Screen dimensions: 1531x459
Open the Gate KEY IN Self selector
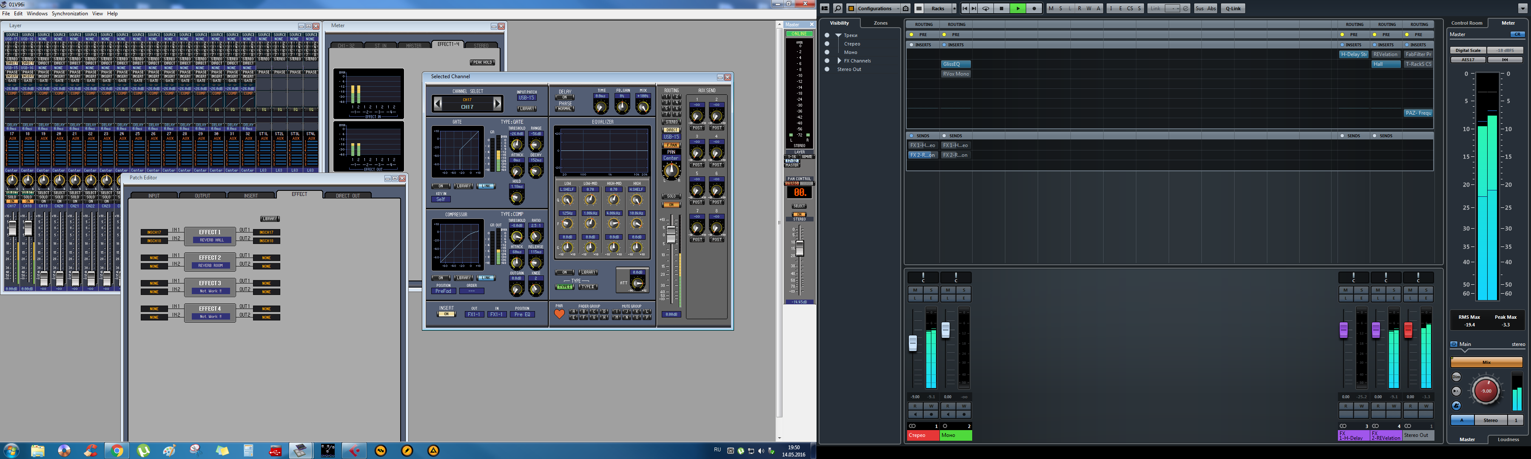[441, 199]
